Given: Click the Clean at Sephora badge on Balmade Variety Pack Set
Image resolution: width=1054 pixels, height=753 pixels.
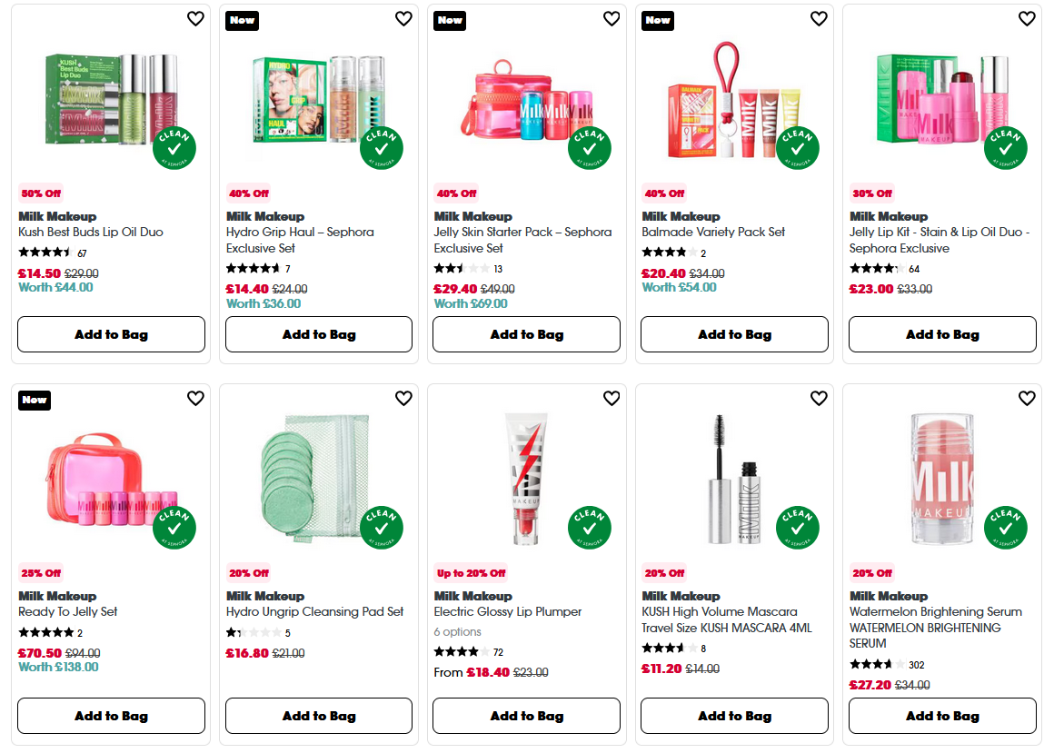Looking at the screenshot, I should 798,146.
